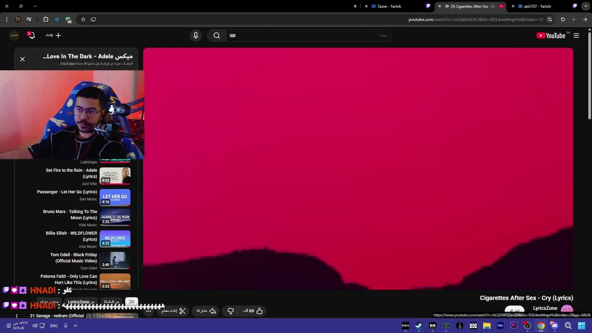The width and height of the screenshot is (592, 333).
Task: Open the YouTube hamburger guide menu
Action: tap(576, 35)
